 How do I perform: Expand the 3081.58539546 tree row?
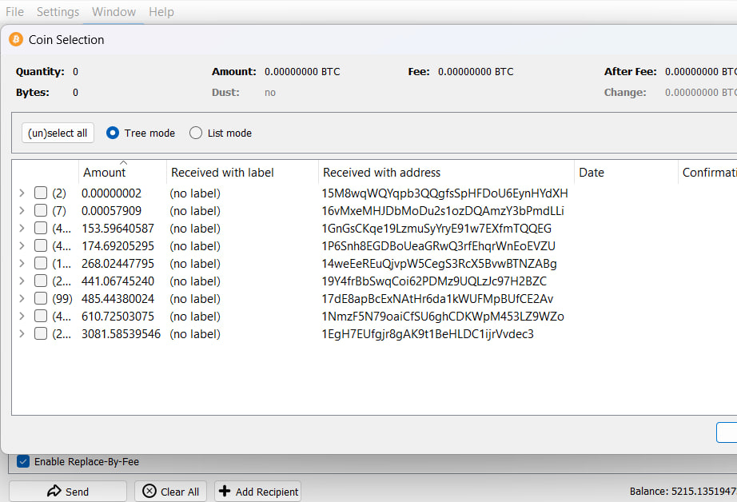(x=22, y=333)
